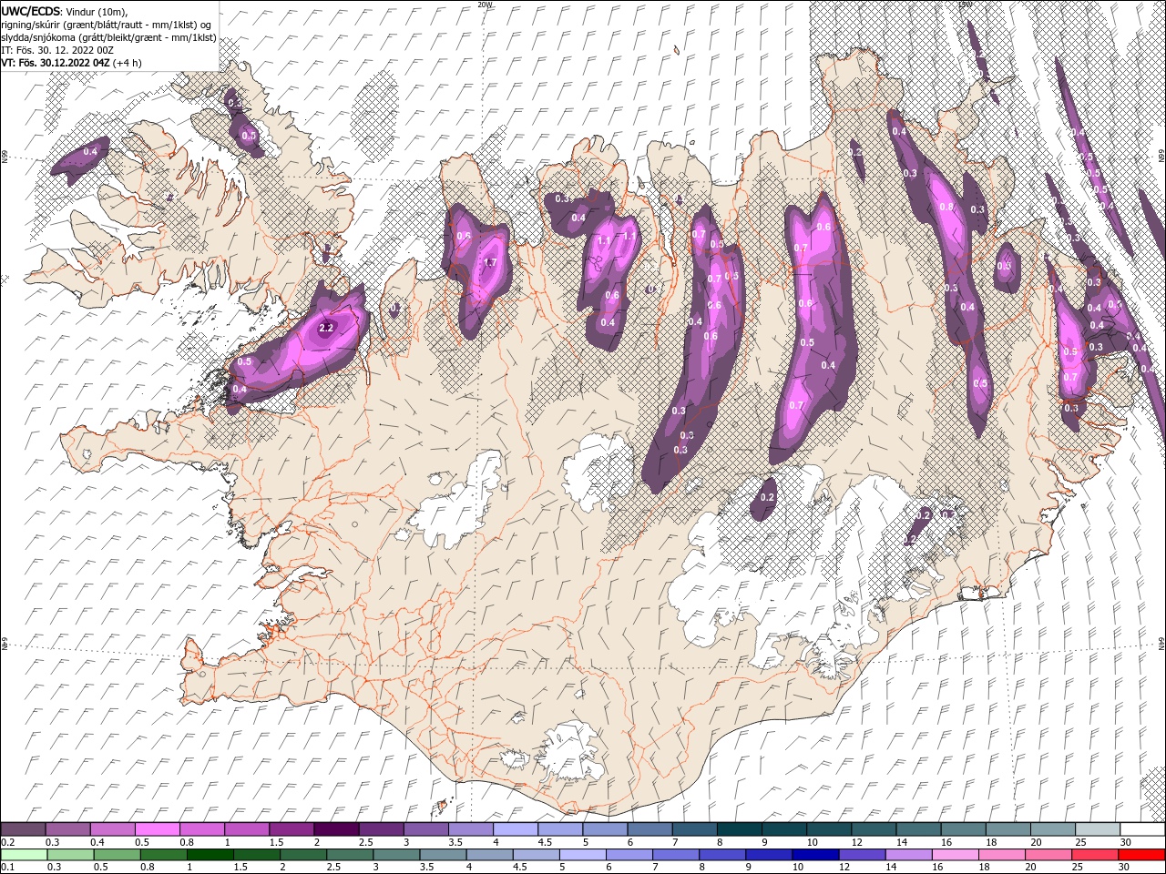Click the "slydda/snjókoma (grátt/bleikt/grænt" header line
The image size is (1166, 874).
click(108, 37)
